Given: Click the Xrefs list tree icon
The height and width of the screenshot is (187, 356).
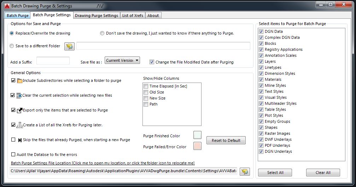Looking at the screenshot, I should [x=20, y=125].
